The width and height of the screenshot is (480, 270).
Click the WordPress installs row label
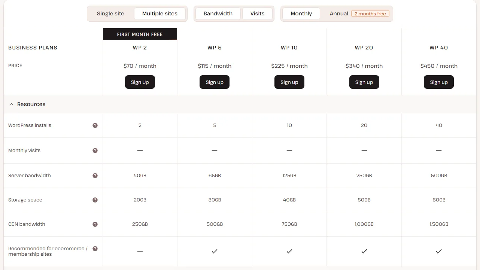[x=30, y=125]
